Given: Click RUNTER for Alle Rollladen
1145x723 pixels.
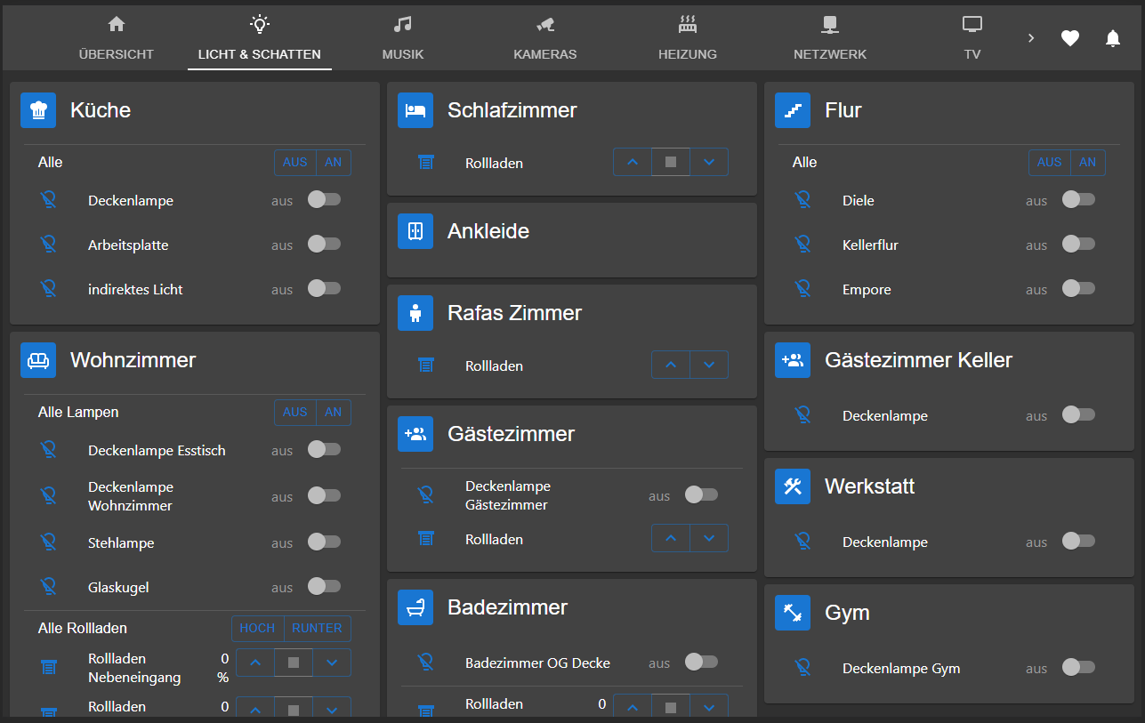Looking at the screenshot, I should [x=318, y=628].
